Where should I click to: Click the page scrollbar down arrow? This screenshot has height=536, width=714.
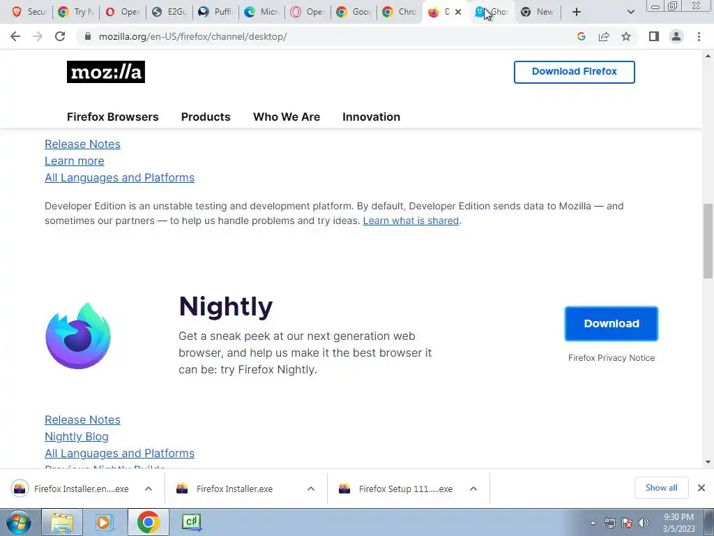[x=708, y=462]
